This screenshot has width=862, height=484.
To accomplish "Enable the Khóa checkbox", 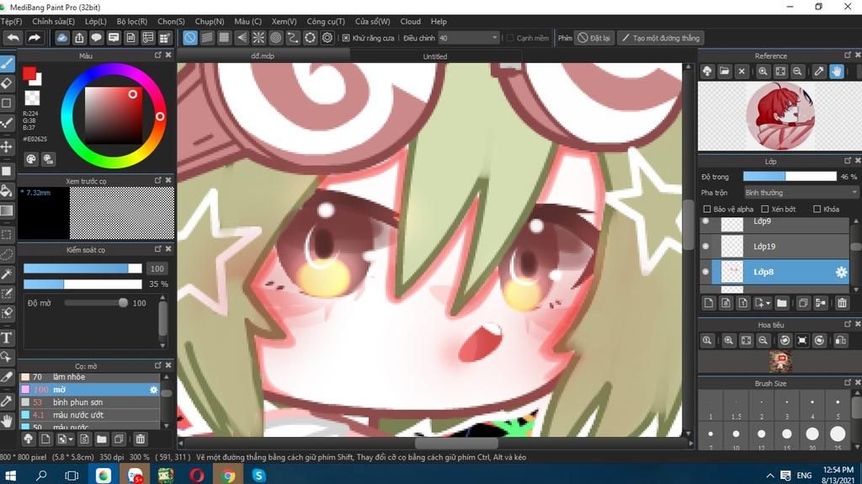I will click(817, 209).
